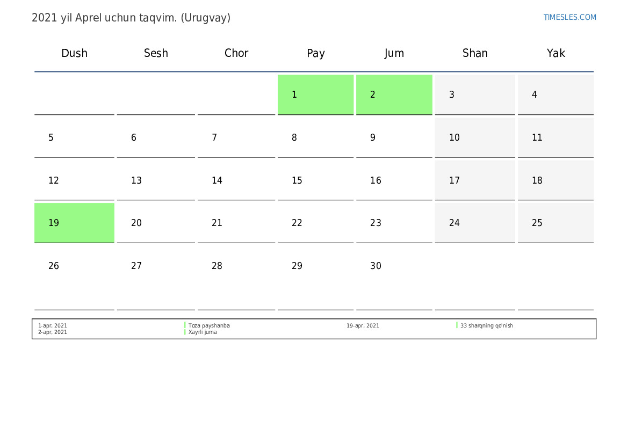The image size is (628, 444).
Task: Select date 26 in the calendar
Action: tap(75, 278)
